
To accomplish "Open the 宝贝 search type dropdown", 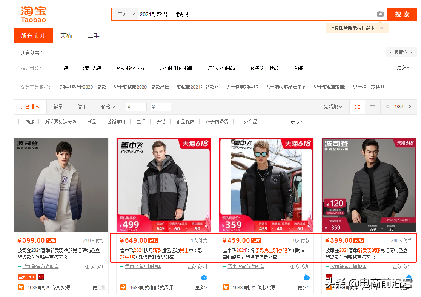I will (126, 14).
